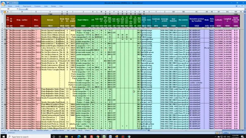Open File Explorer from the taskbar
Screen dimensions: 246x138
66,136
